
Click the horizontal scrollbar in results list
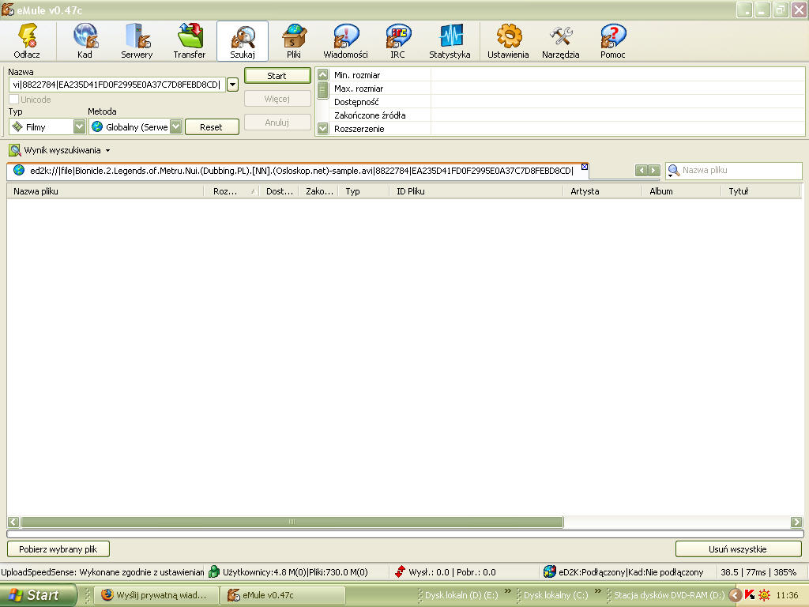click(x=292, y=522)
